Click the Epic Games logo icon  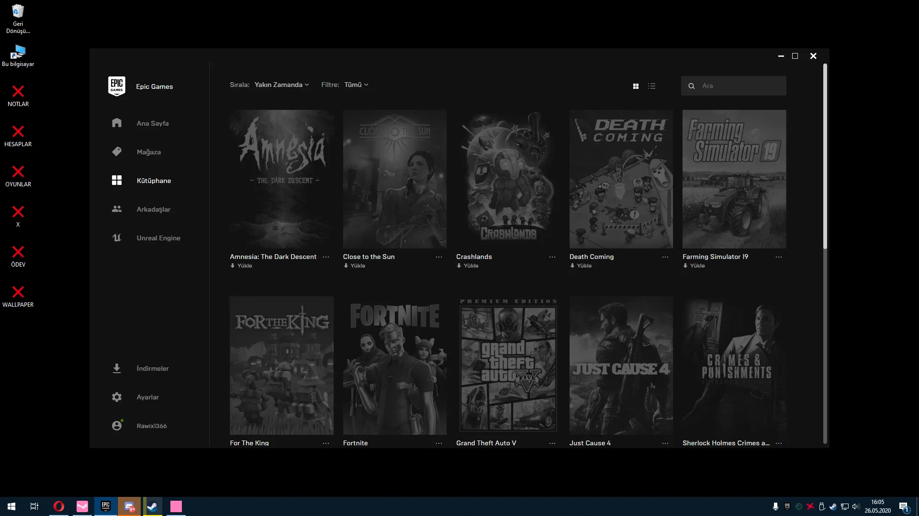point(116,86)
